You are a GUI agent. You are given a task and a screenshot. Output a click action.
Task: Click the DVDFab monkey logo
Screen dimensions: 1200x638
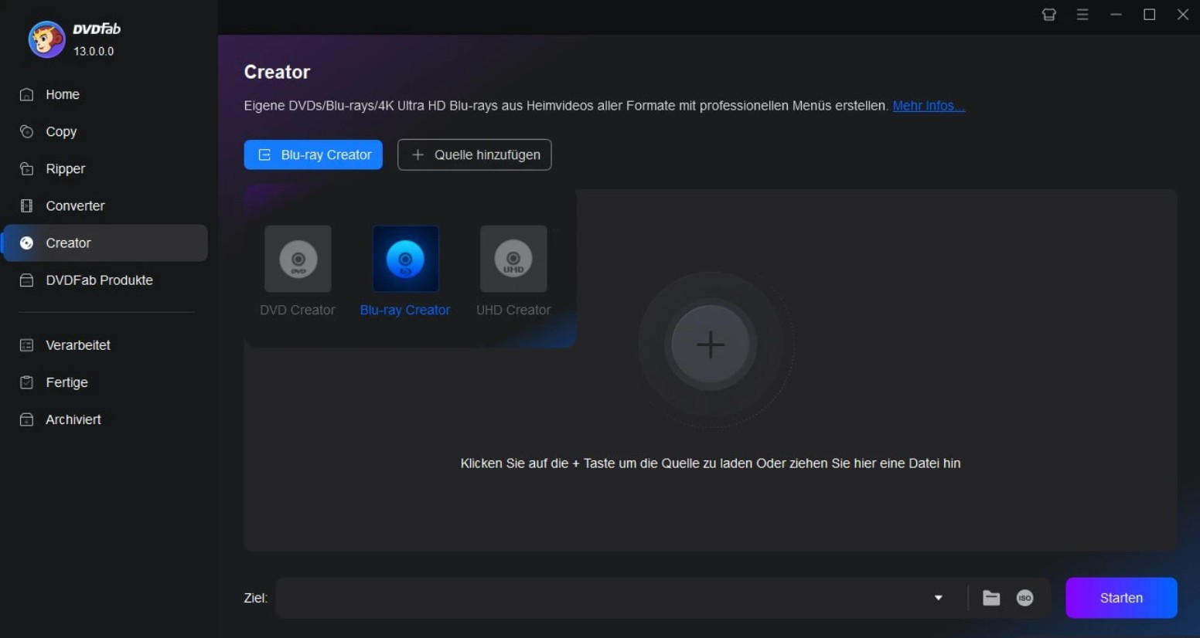click(x=46, y=39)
